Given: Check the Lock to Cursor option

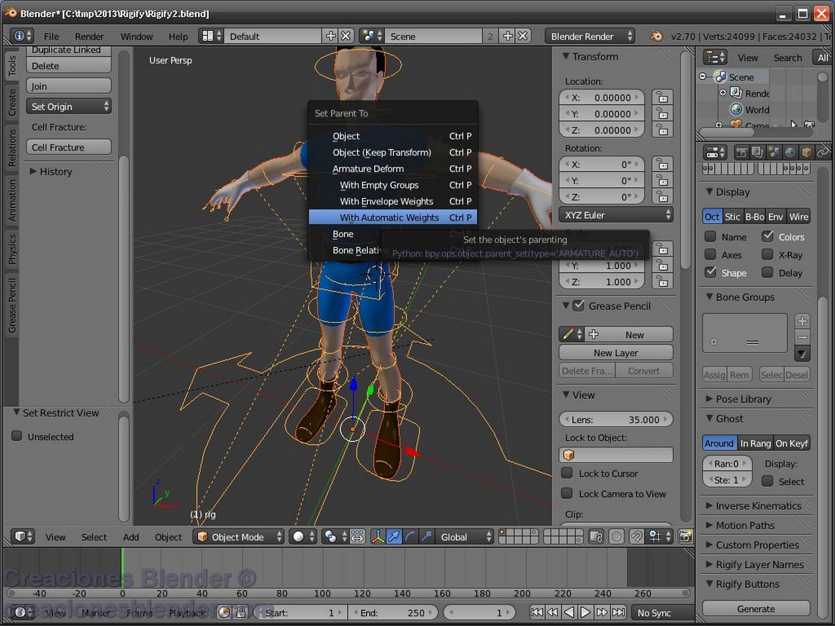Looking at the screenshot, I should click(568, 473).
